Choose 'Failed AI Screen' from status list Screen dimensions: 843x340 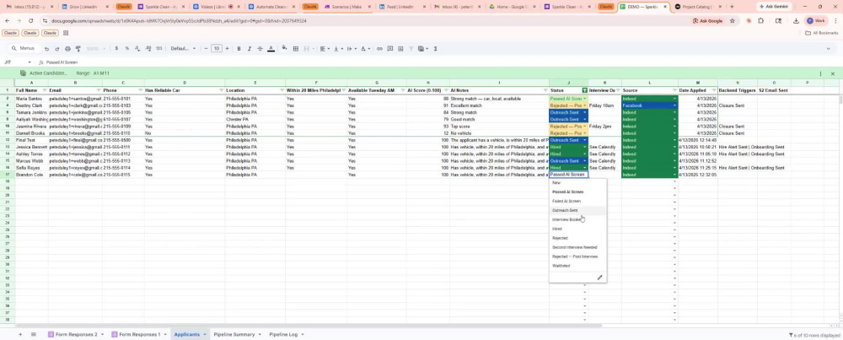pos(566,201)
